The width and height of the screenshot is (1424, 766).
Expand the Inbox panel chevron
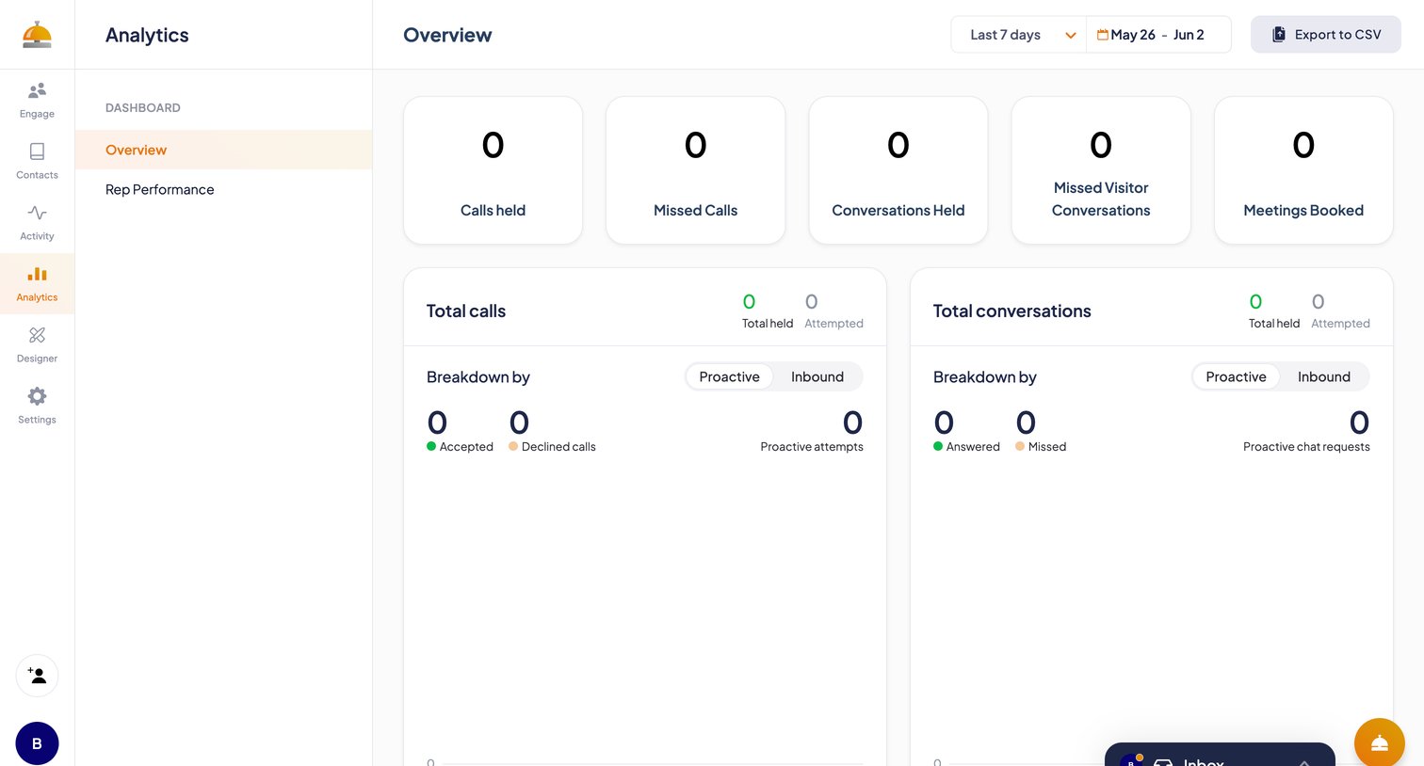click(x=1304, y=761)
